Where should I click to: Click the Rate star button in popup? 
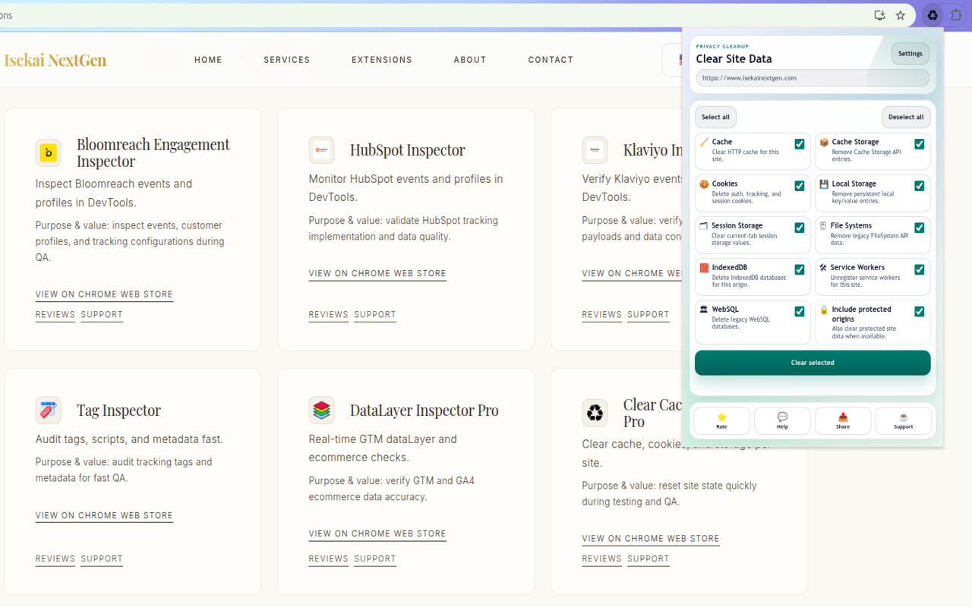pyautogui.click(x=721, y=420)
